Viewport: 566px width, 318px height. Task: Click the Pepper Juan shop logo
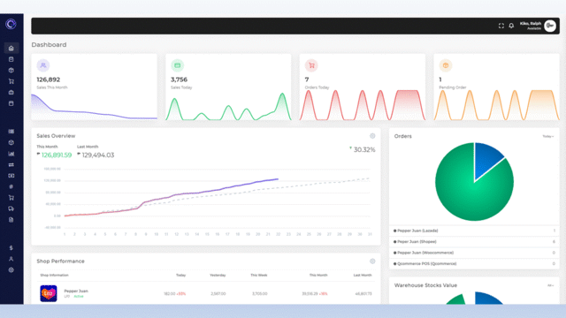(x=49, y=293)
